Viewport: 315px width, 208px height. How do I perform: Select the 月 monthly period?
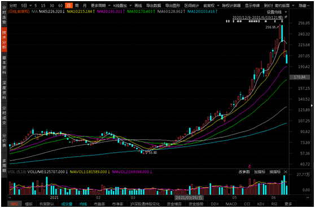pos(85,6)
